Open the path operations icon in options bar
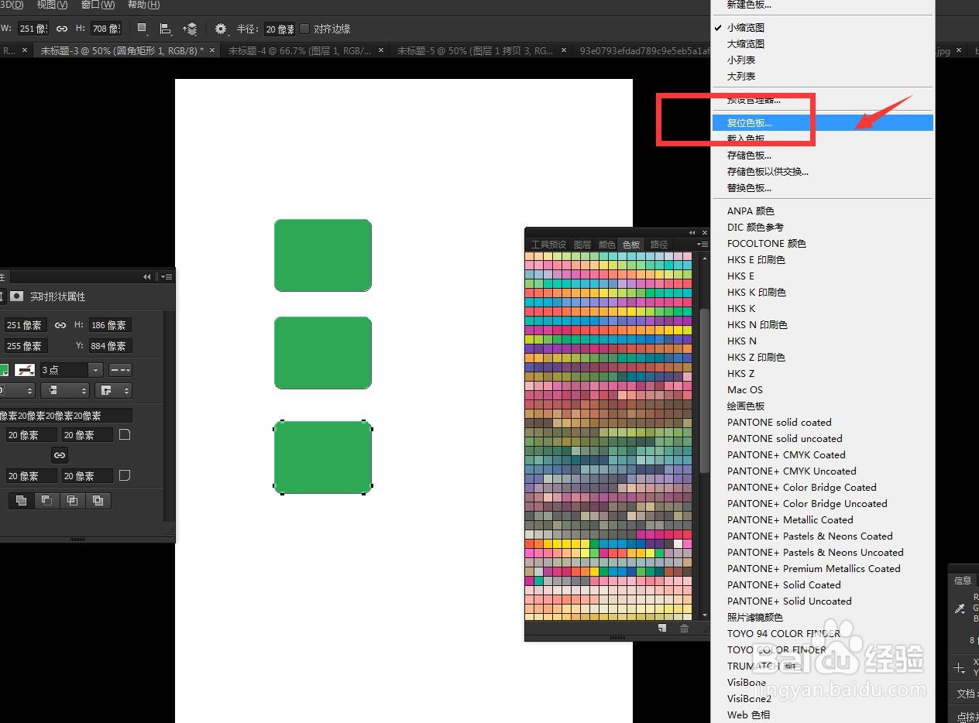The width and height of the screenshot is (979, 723). point(142,29)
